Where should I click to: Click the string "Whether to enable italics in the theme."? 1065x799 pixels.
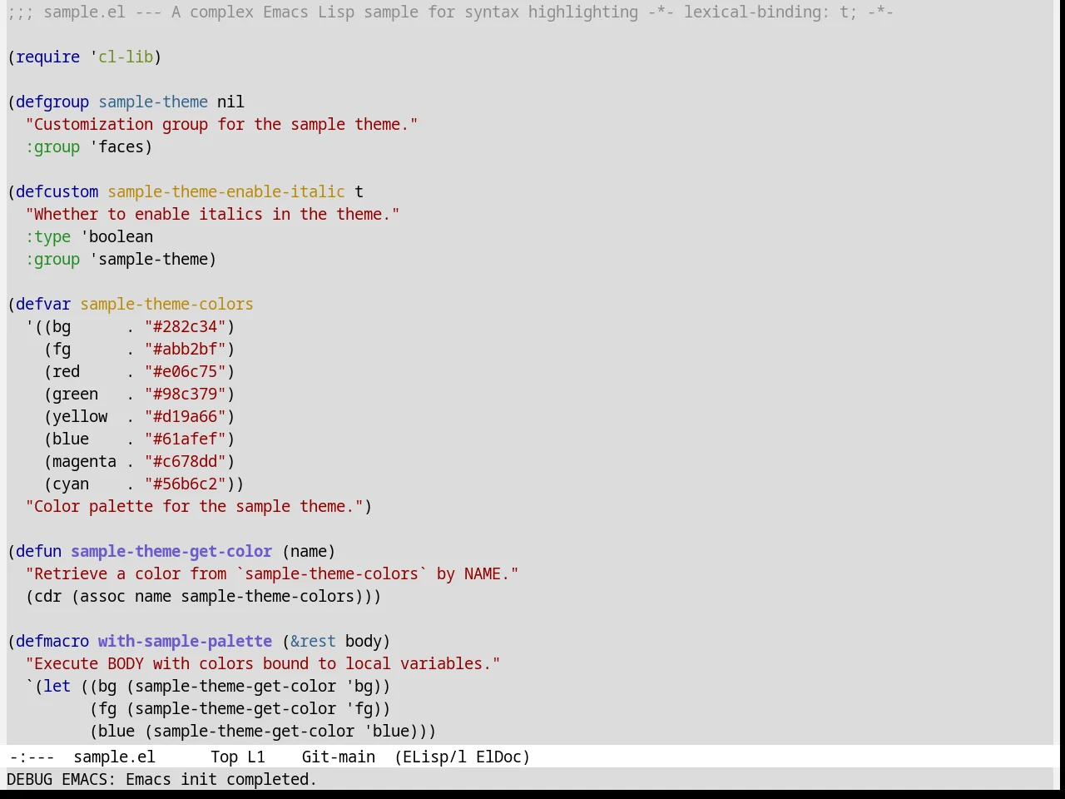click(212, 214)
